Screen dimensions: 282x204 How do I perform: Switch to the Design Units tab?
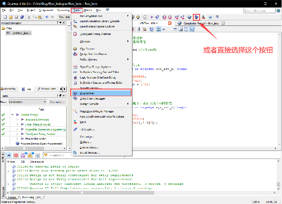point(47,89)
